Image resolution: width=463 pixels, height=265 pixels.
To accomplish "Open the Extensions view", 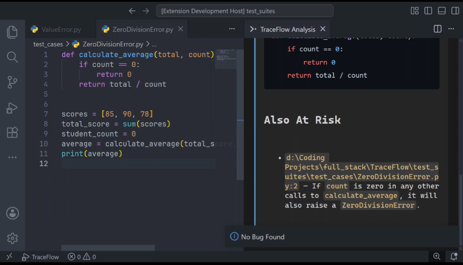I will click(x=12, y=133).
